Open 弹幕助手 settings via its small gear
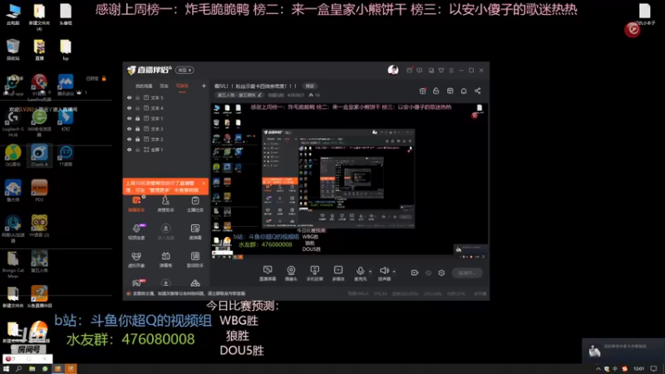 144,197
